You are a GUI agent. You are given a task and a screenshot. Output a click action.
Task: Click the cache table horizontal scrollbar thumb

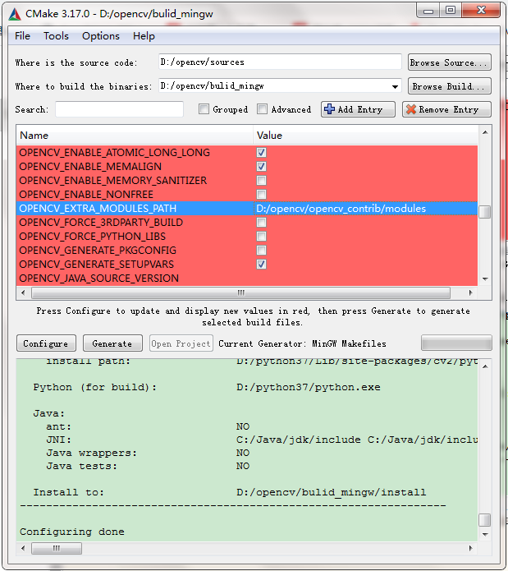click(240, 292)
